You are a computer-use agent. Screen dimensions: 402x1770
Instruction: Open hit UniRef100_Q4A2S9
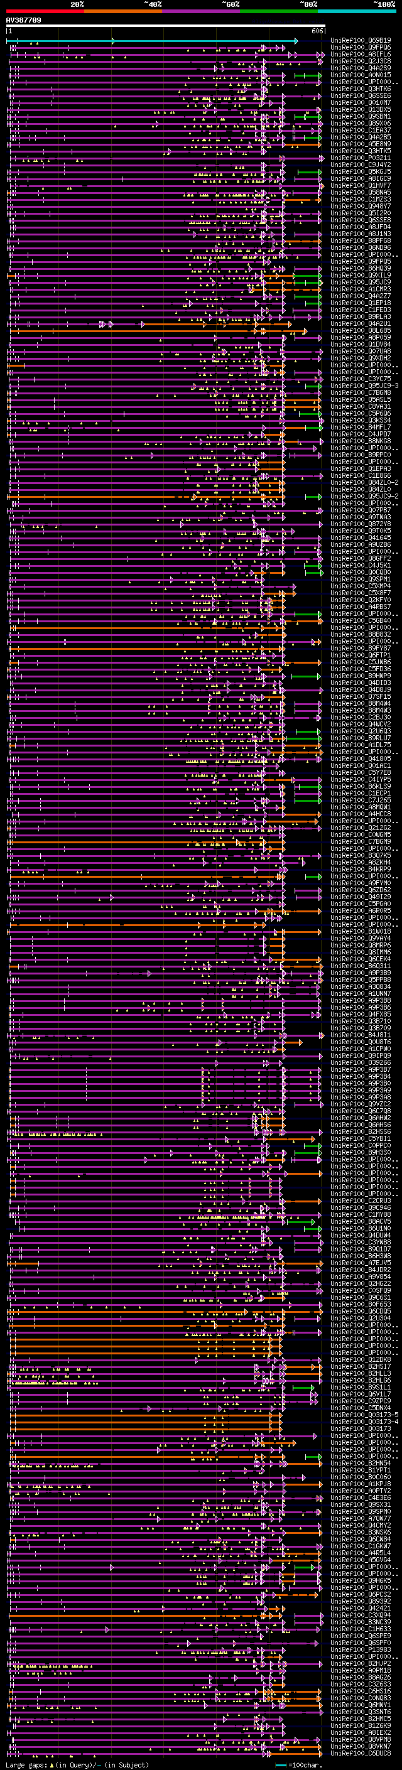point(361,68)
